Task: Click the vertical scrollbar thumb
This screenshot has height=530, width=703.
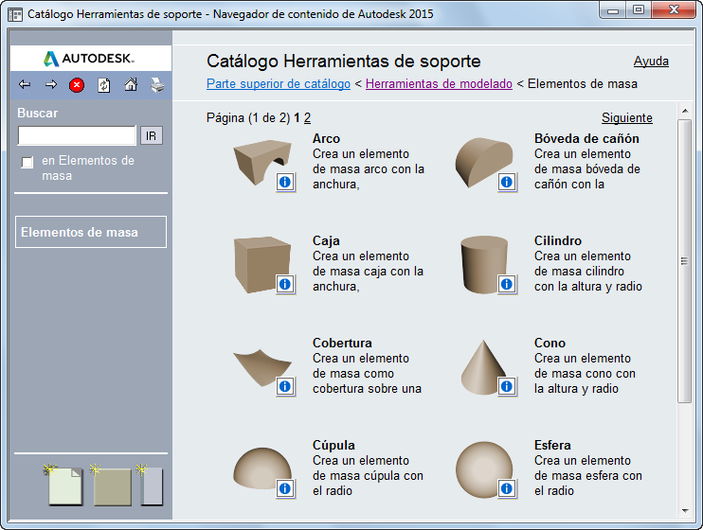Action: pos(685,261)
